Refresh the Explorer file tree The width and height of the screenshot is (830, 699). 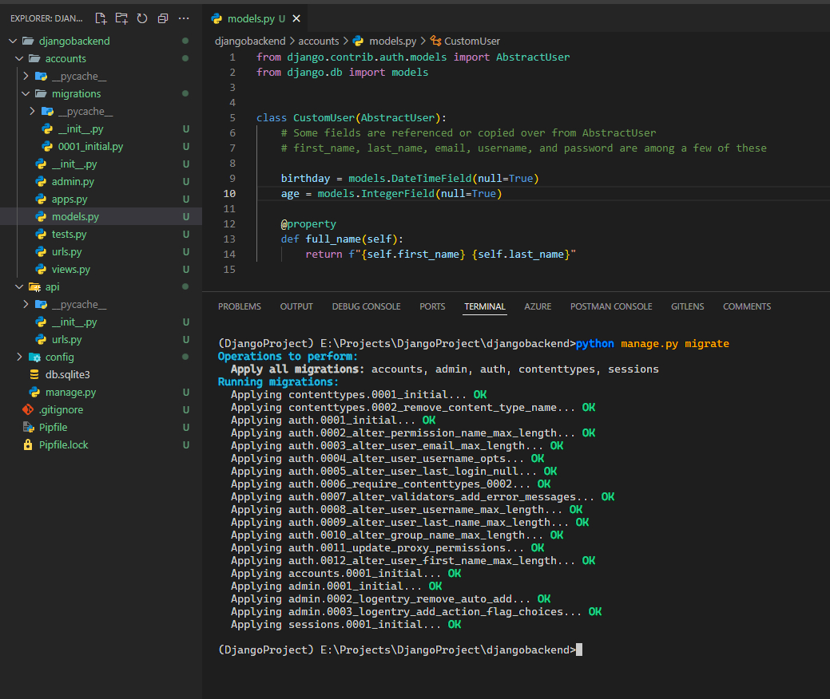click(142, 18)
